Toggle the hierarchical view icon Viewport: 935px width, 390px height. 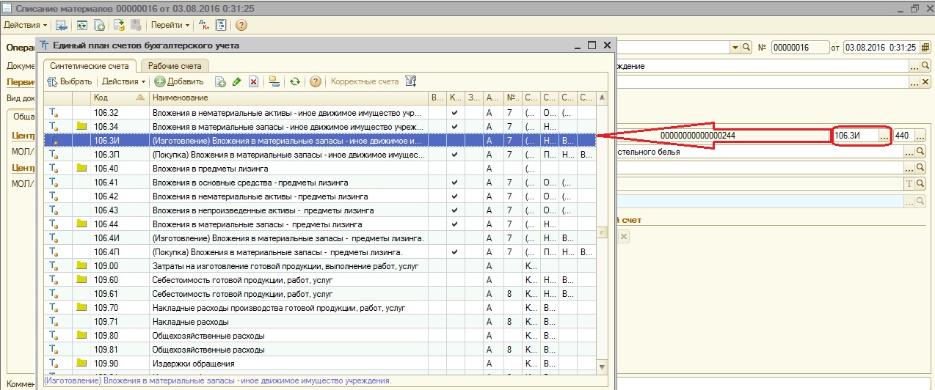tap(274, 81)
